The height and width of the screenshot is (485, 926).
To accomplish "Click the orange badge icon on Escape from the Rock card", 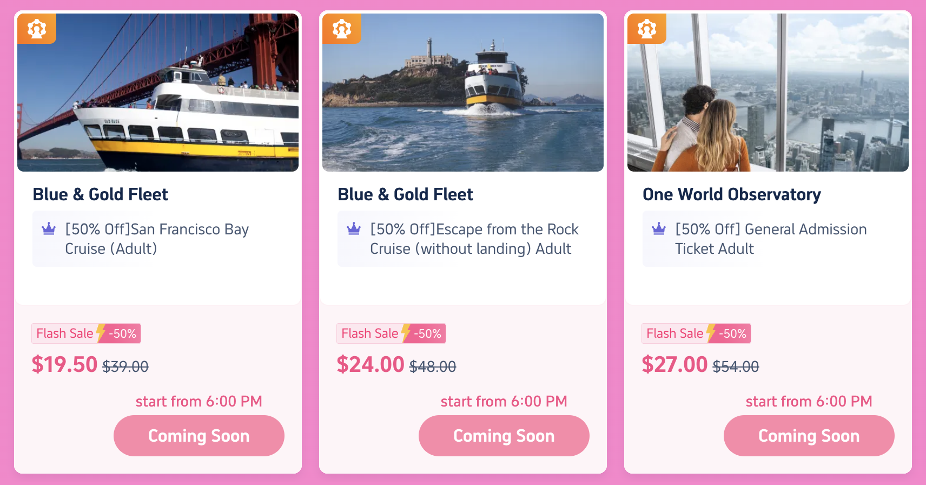I will [x=342, y=29].
